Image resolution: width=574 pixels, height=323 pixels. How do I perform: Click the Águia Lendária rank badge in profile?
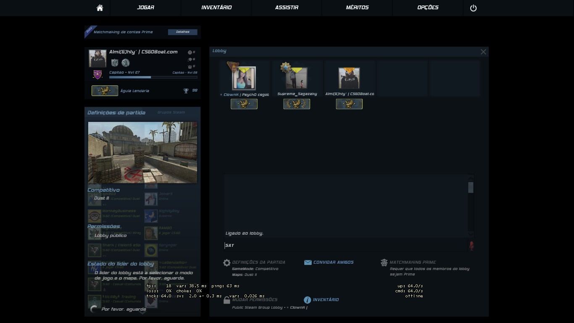[105, 90]
